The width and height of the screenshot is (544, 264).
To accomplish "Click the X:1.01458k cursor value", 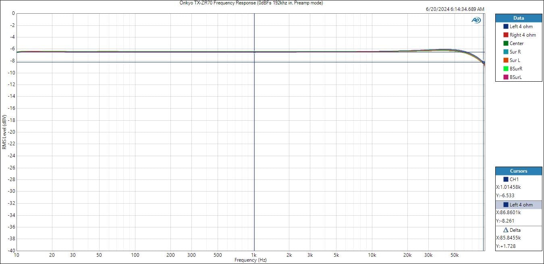I will [x=508, y=187].
